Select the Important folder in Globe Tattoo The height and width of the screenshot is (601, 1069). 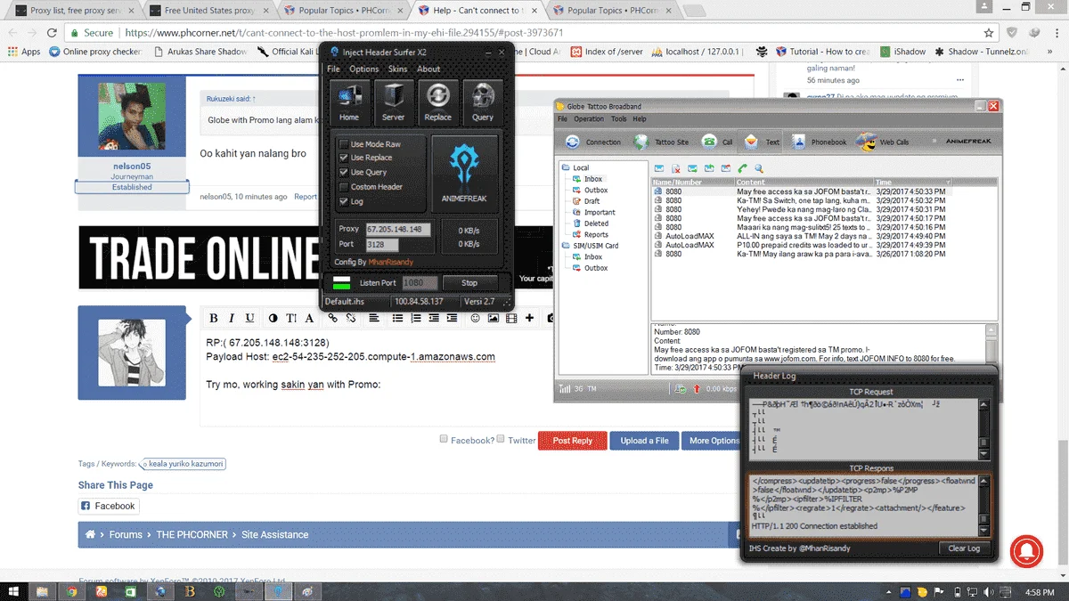[600, 212]
